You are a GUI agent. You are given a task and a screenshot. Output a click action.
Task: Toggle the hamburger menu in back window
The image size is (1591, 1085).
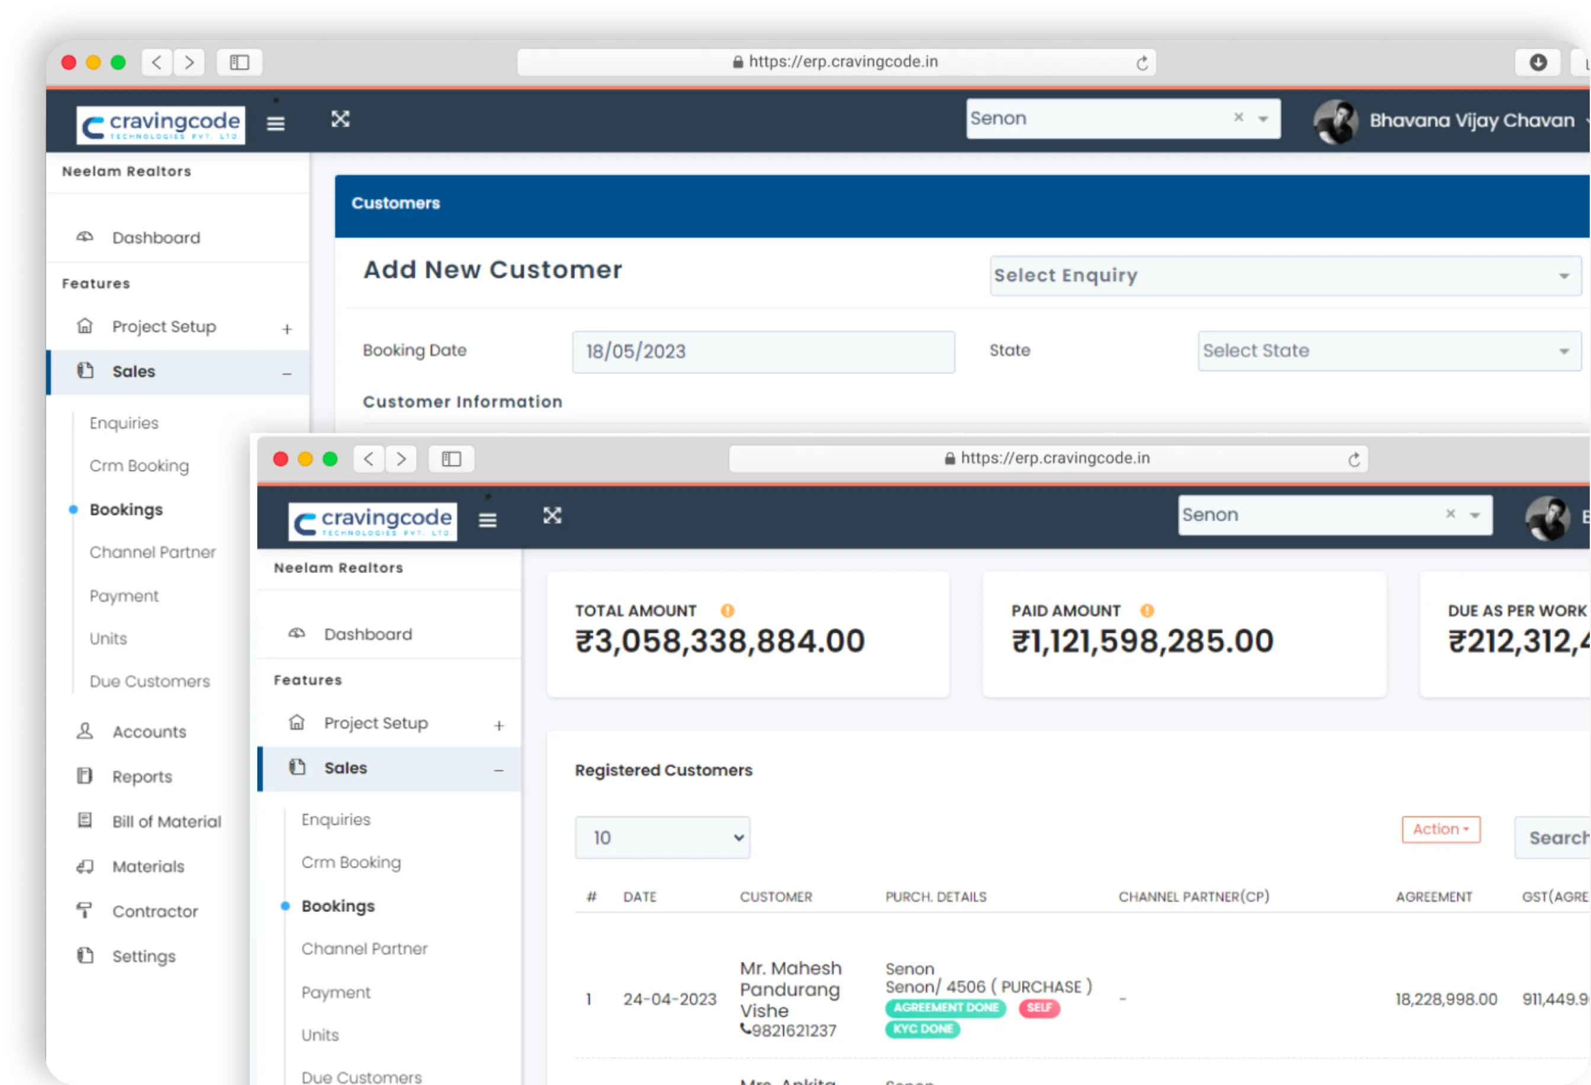click(x=276, y=123)
